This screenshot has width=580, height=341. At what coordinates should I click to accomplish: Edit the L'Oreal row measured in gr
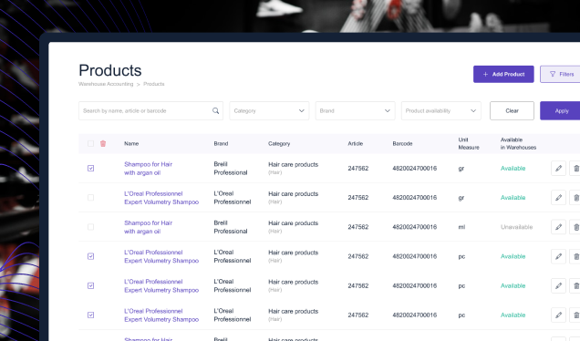tap(558, 198)
